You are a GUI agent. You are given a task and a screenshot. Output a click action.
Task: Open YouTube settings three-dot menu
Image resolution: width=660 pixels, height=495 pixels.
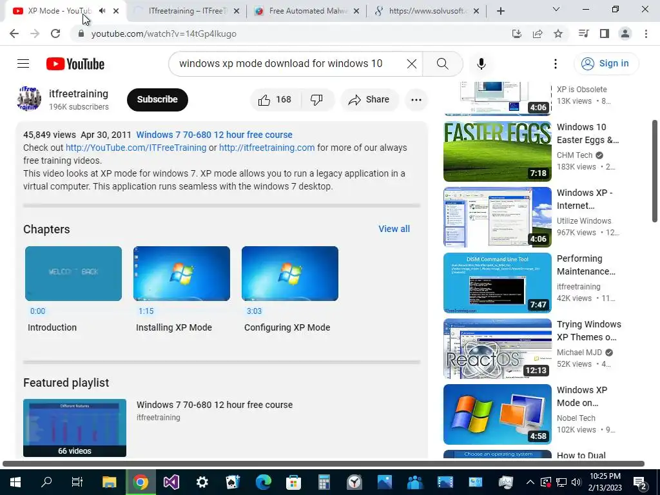tap(556, 64)
